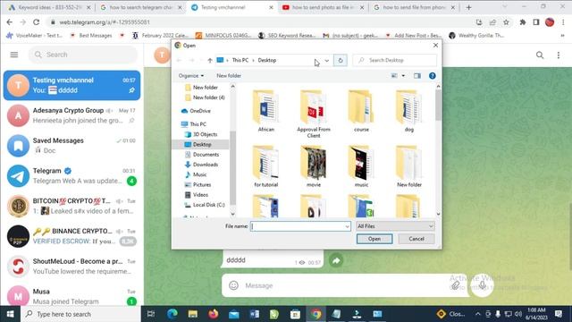Switch to how to search telegram tab
The width and height of the screenshot is (572, 322).
(140, 7)
